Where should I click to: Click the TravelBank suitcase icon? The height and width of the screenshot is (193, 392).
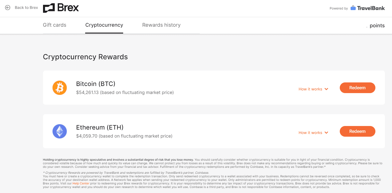point(353,8)
